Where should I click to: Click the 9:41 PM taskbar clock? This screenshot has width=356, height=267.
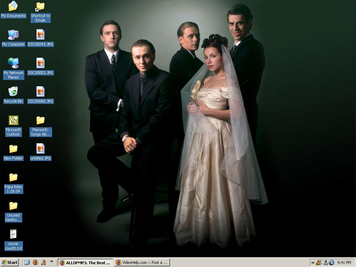click(x=344, y=263)
